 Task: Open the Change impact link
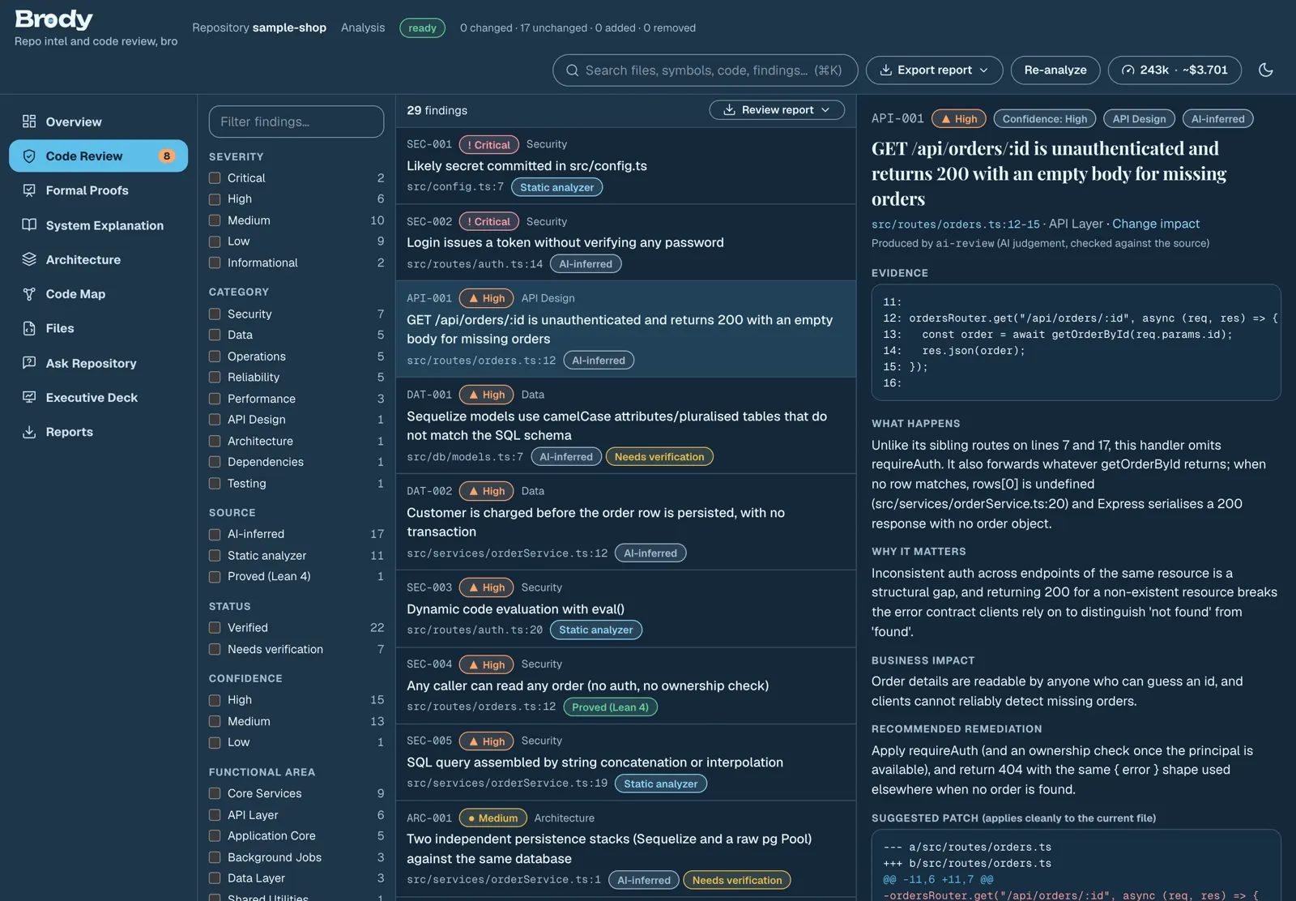pos(1156,224)
